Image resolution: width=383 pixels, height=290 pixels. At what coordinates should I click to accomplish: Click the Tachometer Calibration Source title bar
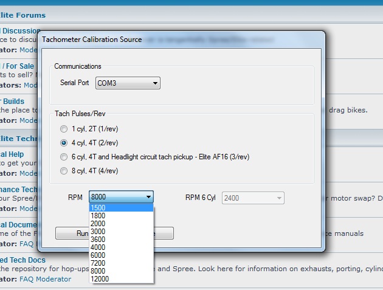coord(181,40)
